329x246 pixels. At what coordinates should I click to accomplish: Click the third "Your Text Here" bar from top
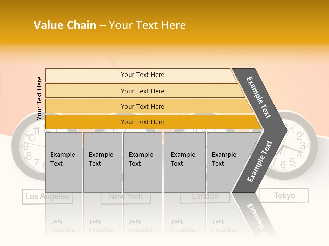point(143,106)
